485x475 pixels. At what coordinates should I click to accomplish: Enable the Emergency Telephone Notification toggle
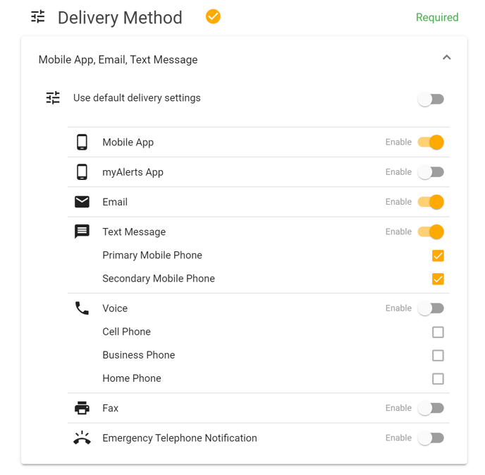click(x=431, y=438)
